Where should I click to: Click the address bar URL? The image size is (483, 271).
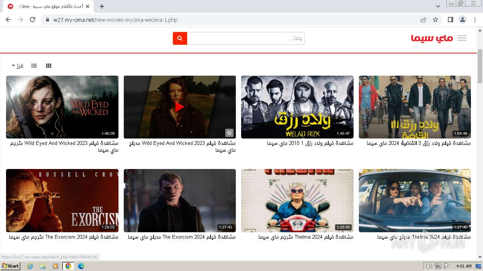115,20
